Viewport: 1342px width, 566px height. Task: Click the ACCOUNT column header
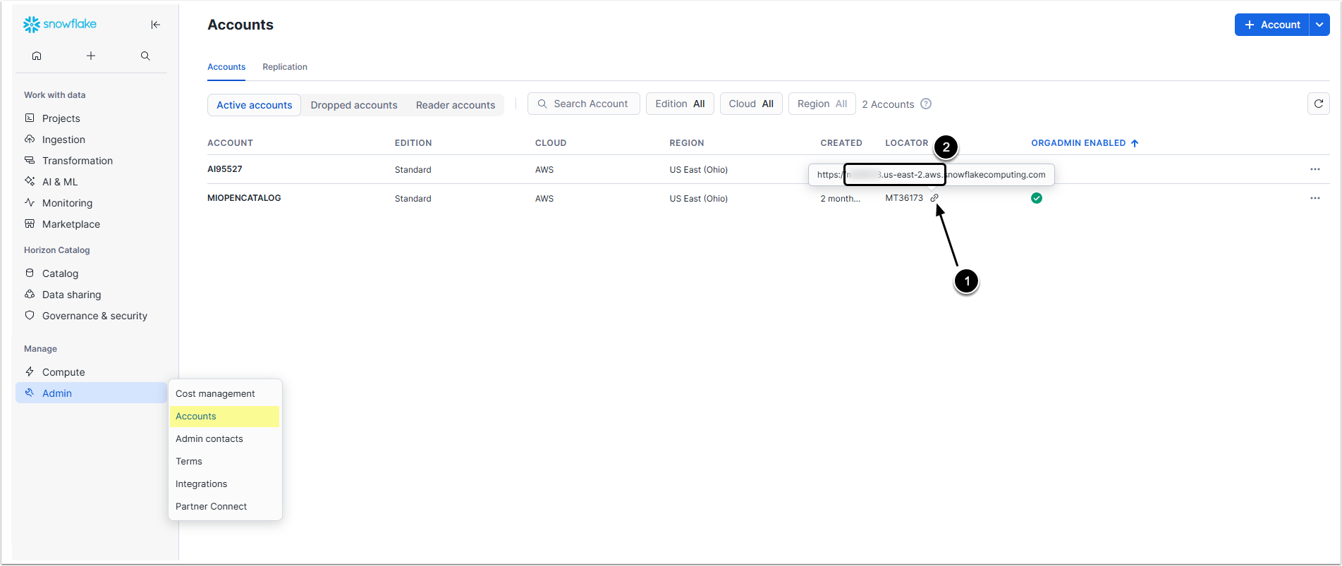click(x=230, y=143)
